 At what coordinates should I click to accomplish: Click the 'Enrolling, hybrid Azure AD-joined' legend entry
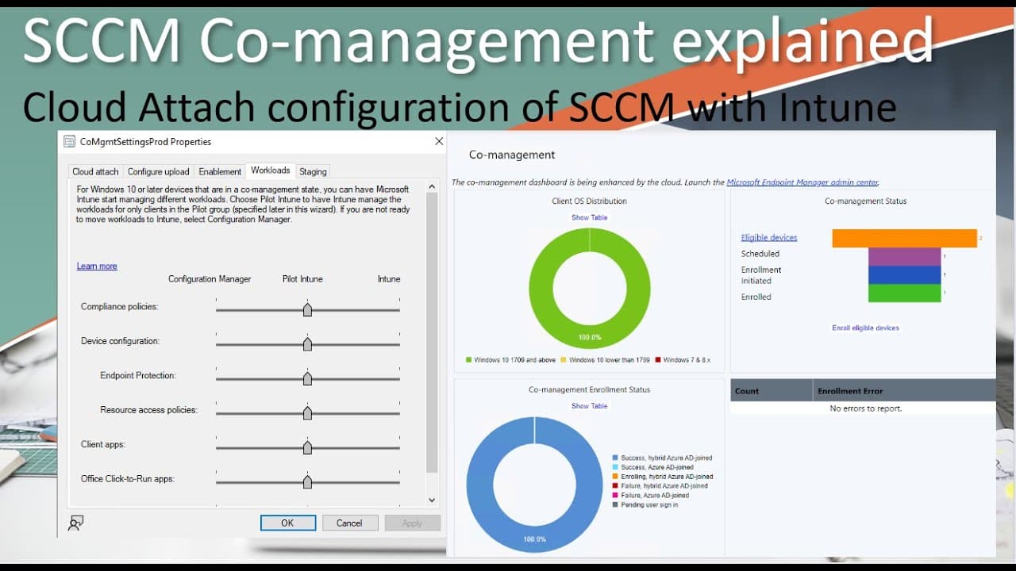click(663, 477)
